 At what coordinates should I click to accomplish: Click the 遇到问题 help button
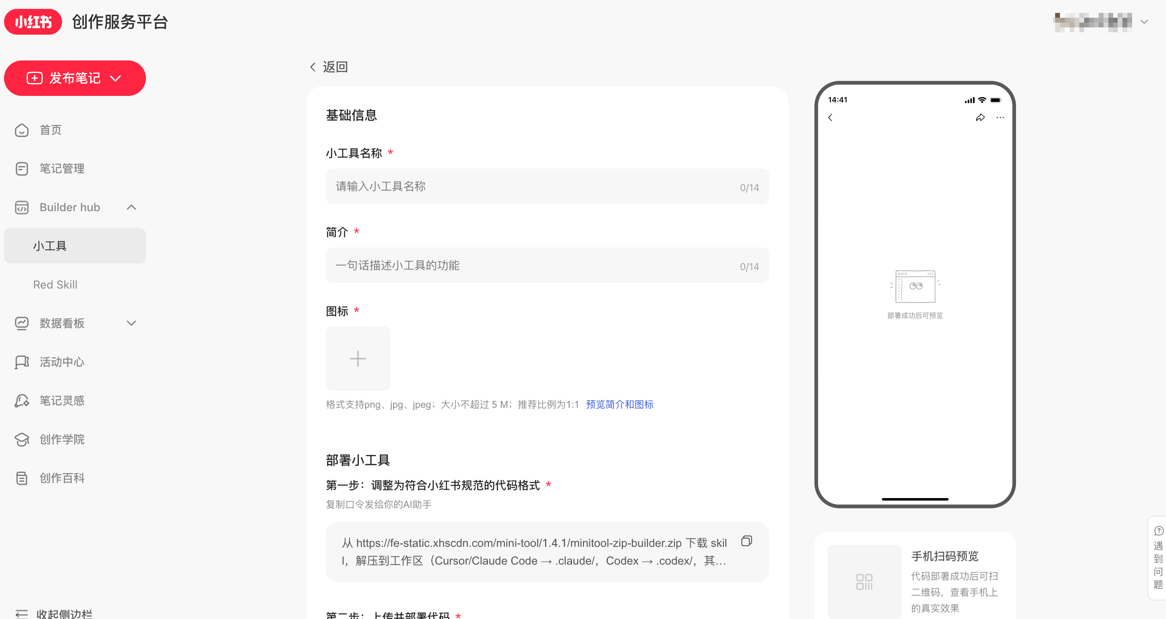click(x=1158, y=558)
